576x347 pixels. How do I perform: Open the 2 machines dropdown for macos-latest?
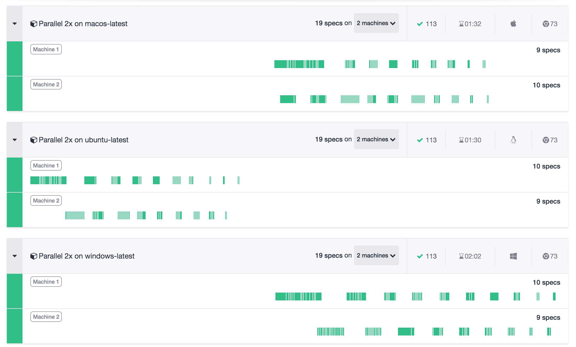pos(376,23)
